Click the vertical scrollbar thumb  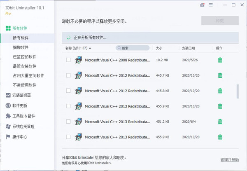pyautogui.click(x=238, y=91)
